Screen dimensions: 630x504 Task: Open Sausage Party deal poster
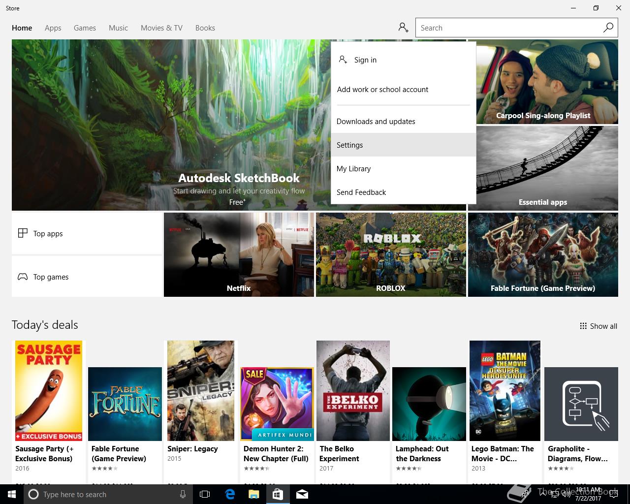[49, 391]
